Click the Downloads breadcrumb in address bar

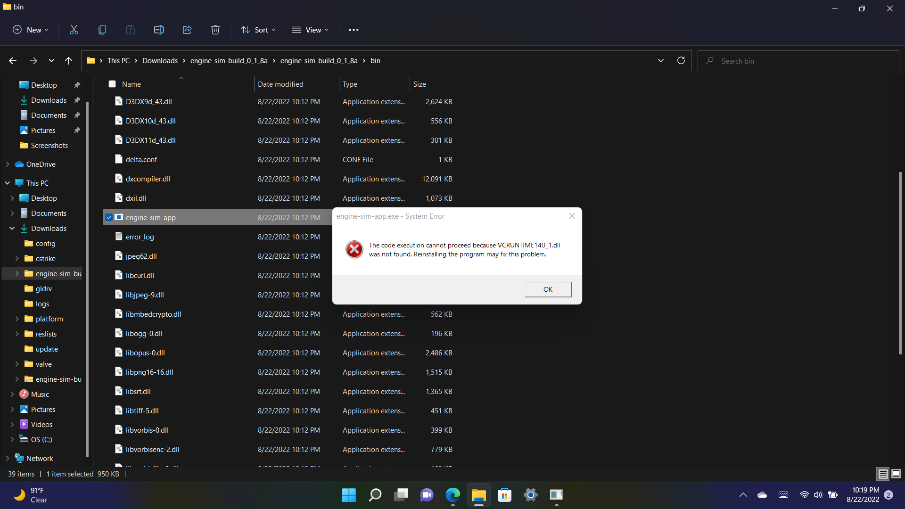pos(160,61)
